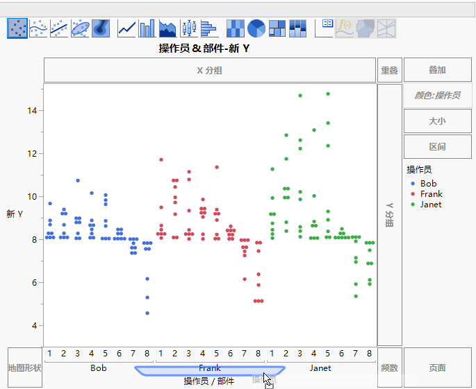
Task: Click the highest red Frank data point
Action: (x=161, y=159)
